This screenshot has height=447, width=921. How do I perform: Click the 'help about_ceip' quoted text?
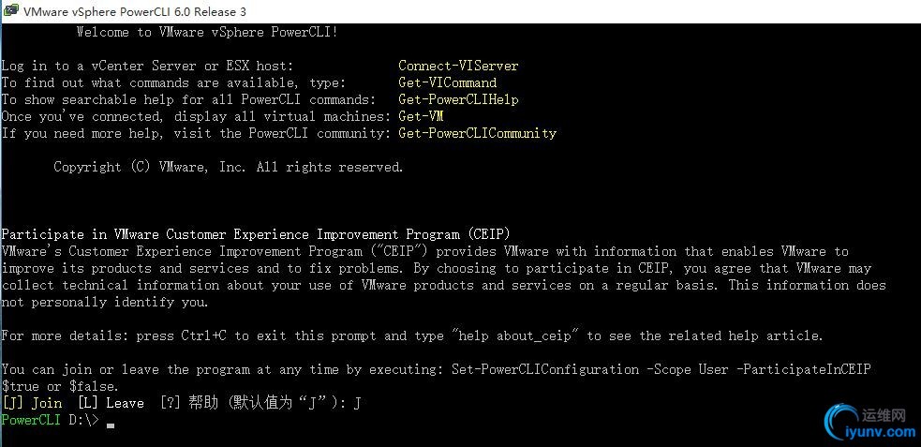pos(512,335)
